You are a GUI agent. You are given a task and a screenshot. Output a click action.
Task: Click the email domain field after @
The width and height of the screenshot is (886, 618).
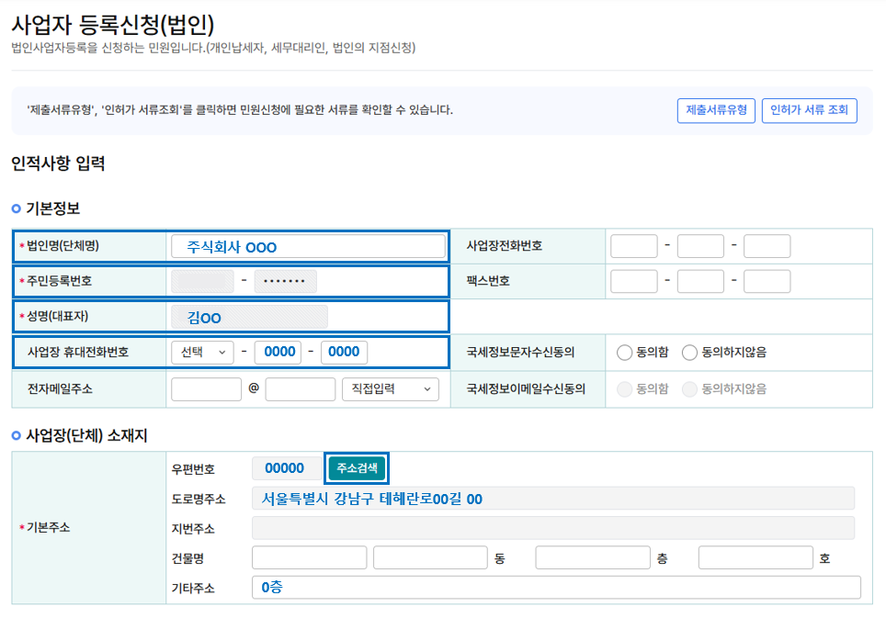tap(300, 389)
